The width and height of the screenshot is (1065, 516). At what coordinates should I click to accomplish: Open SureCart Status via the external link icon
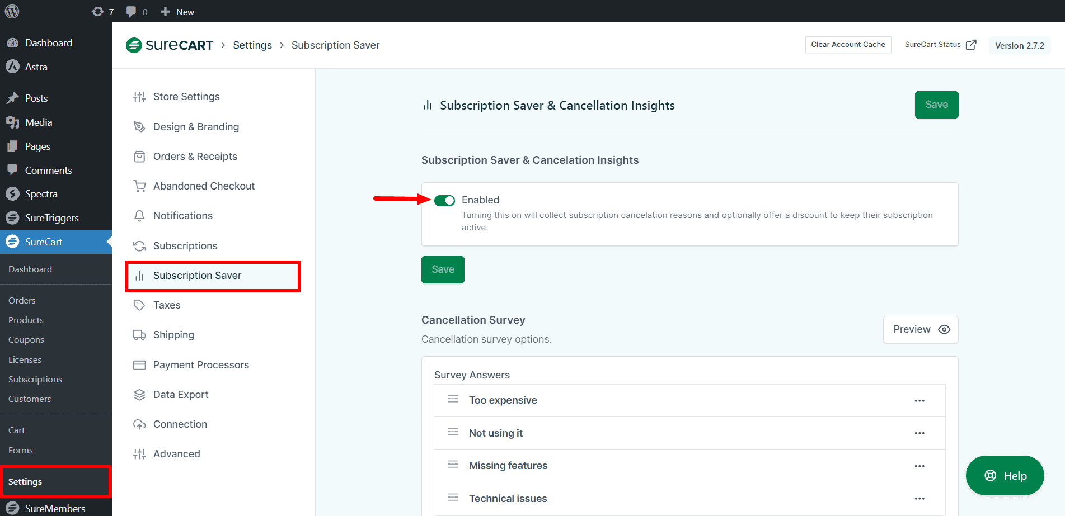[972, 44]
